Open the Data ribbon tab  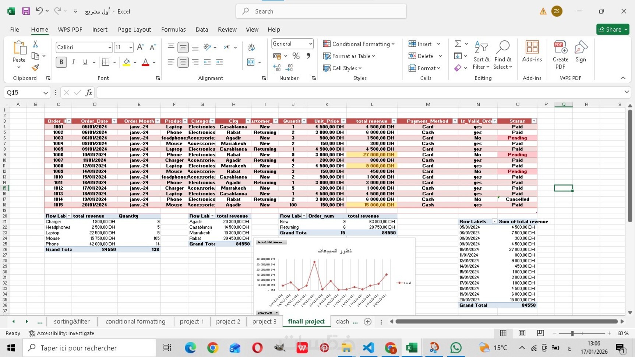click(x=202, y=29)
